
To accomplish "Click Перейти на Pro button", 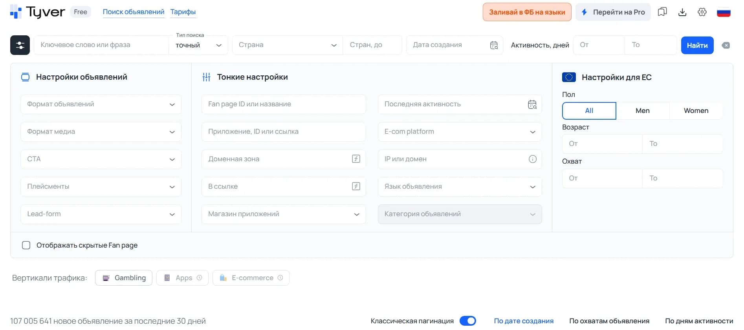I will [613, 12].
